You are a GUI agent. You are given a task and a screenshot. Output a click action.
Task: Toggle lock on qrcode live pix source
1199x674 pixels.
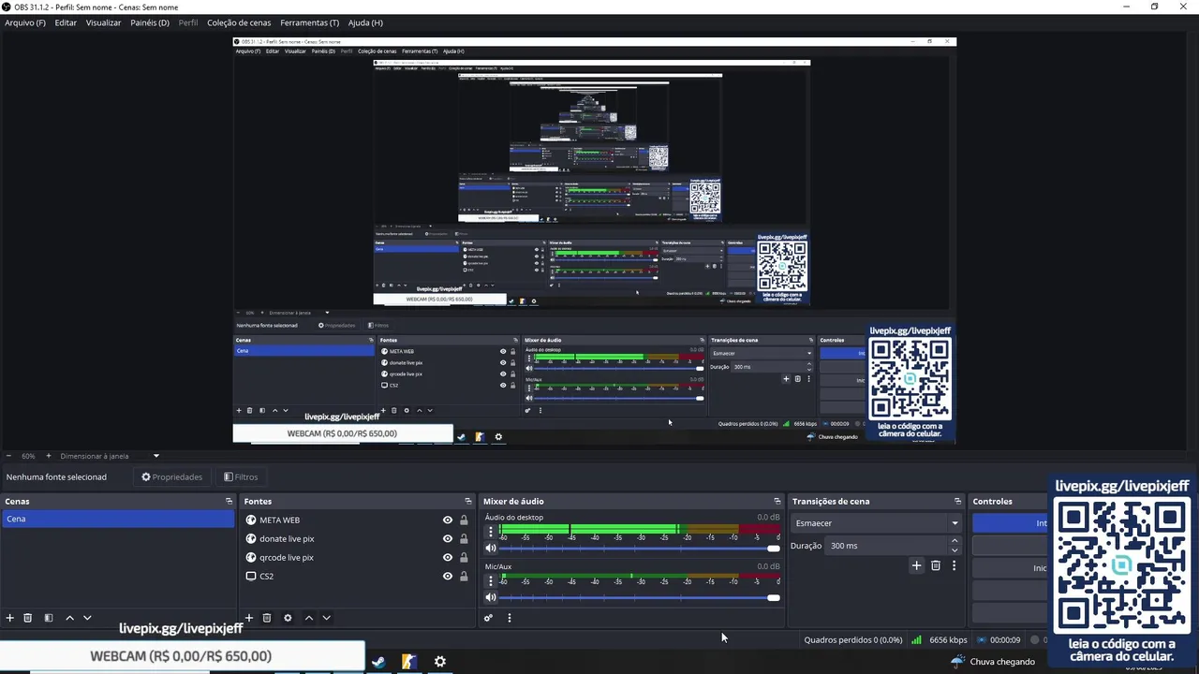coord(464,558)
